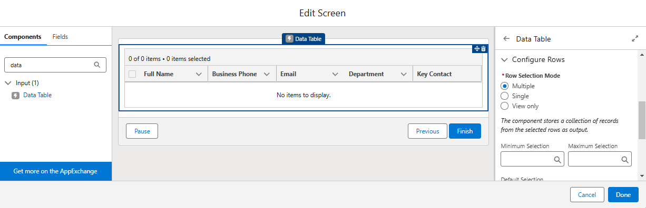Open Get more on the AppExchange
This screenshot has height=208, width=646.
tap(55, 171)
